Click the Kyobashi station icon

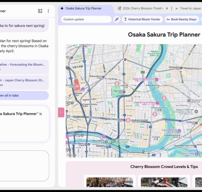(196, 123)
